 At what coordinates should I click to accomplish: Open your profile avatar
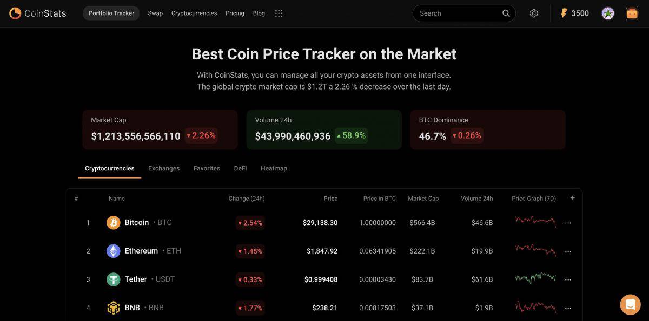[x=607, y=13]
